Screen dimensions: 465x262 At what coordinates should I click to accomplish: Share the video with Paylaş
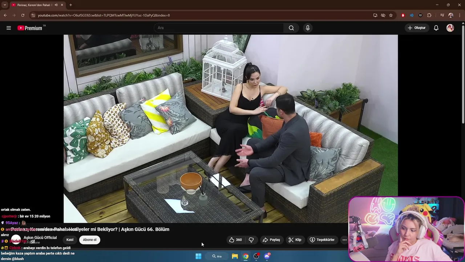271,240
